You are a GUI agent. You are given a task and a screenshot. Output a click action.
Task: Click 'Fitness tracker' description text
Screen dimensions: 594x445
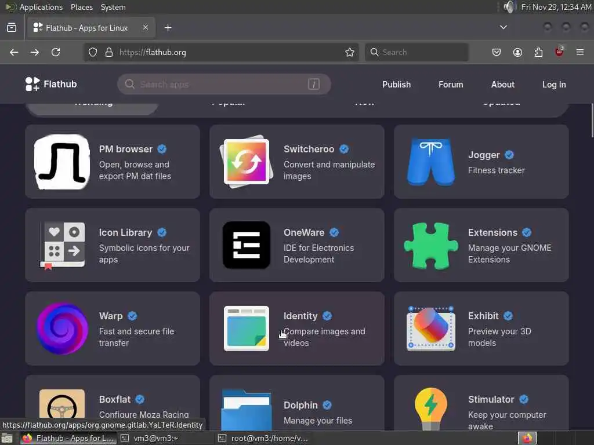pyautogui.click(x=497, y=170)
